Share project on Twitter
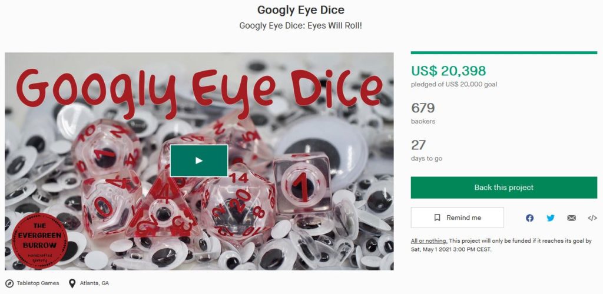This screenshot has height=294, width=603. click(551, 218)
